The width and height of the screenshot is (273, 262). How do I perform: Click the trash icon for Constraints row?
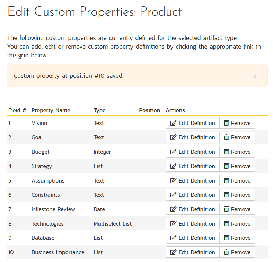click(227, 195)
